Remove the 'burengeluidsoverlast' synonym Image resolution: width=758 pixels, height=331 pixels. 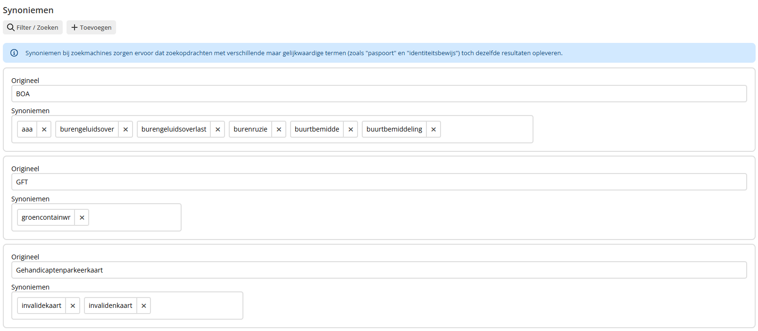click(217, 129)
